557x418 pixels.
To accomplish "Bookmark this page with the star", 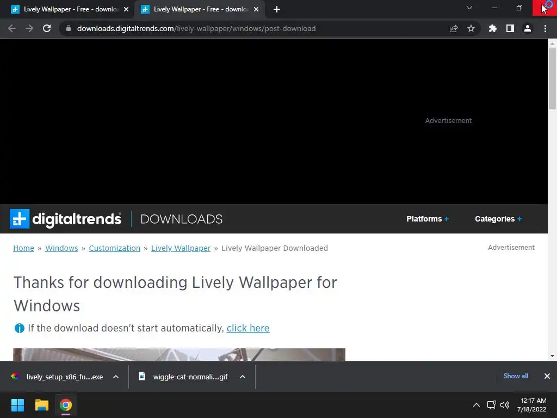I will coord(471,28).
